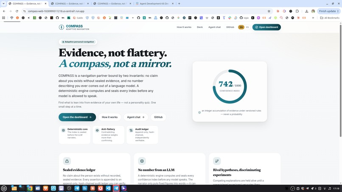Switch to the third COMPASS browser tab
The image size is (342, 192).
[x=112, y=3]
